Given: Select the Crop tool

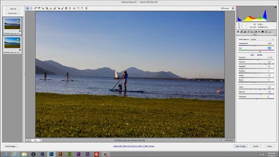Looking at the screenshot, I should [47, 8].
